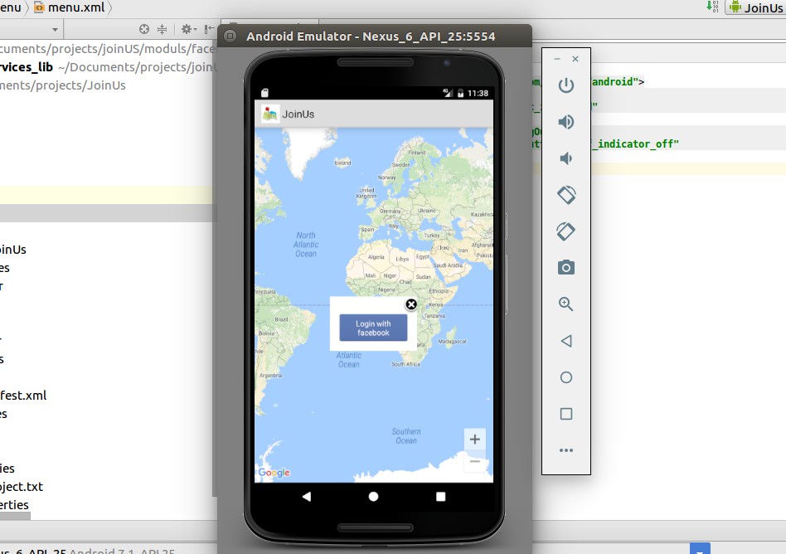Rotate the emulator left

[x=566, y=195]
